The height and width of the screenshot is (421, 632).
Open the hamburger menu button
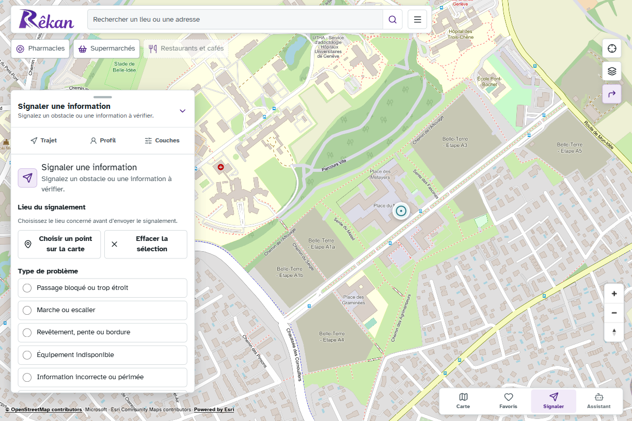417,20
